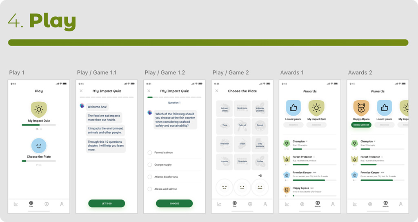Image resolution: width=418 pixels, height=222 pixels.
Task: Tap the sun badge on Play 1 screen
Action: click(39, 109)
